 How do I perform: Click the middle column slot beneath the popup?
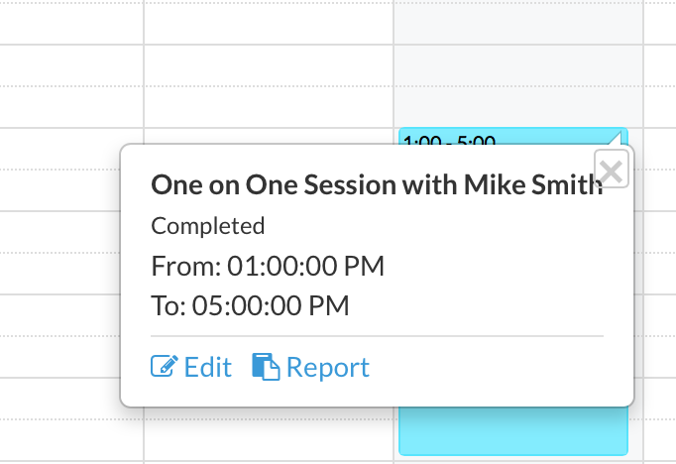[269, 434]
